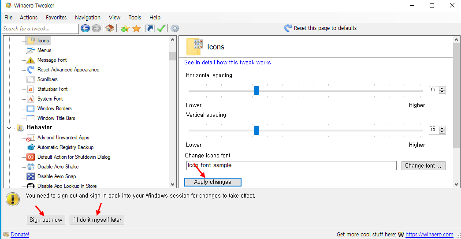Viewport: 461px width, 239px height.
Task: Open the File menu
Action: (8, 17)
